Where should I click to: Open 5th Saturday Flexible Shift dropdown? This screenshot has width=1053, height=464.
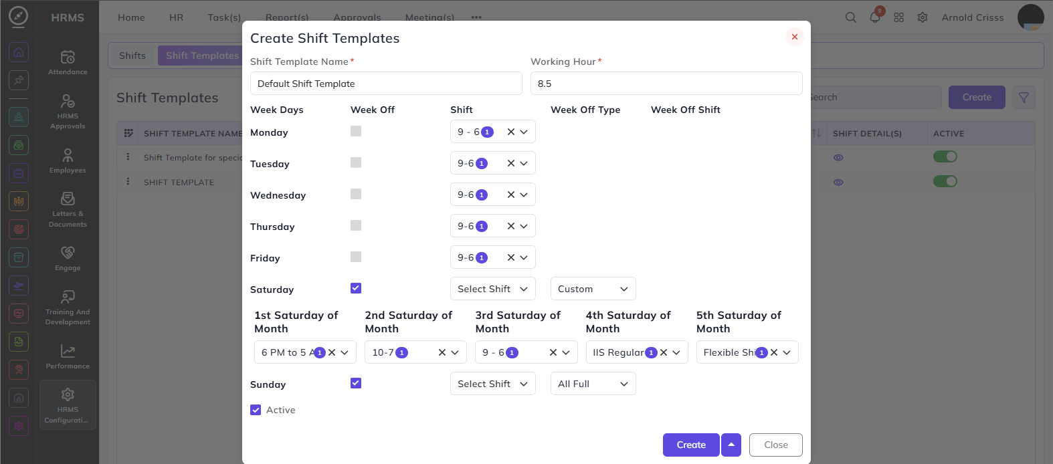coord(747,352)
